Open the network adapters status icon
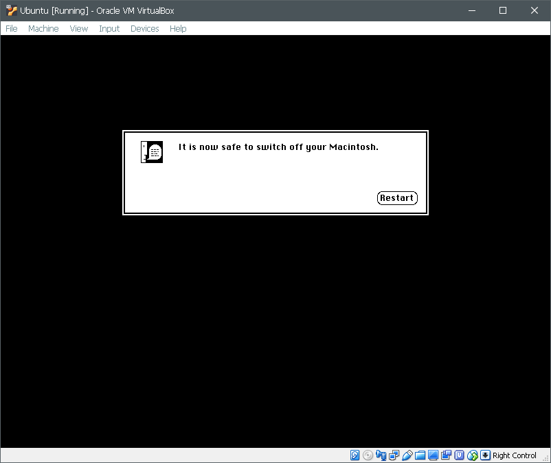This screenshot has width=551, height=463. tap(394, 455)
